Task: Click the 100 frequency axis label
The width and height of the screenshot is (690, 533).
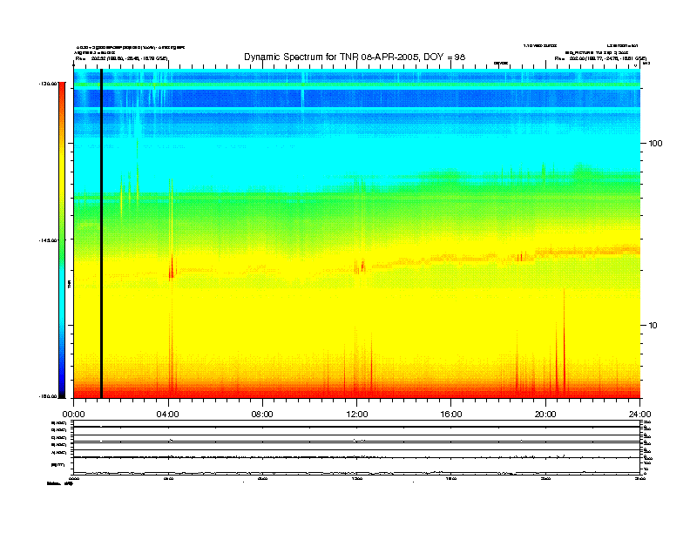Action: [x=655, y=144]
